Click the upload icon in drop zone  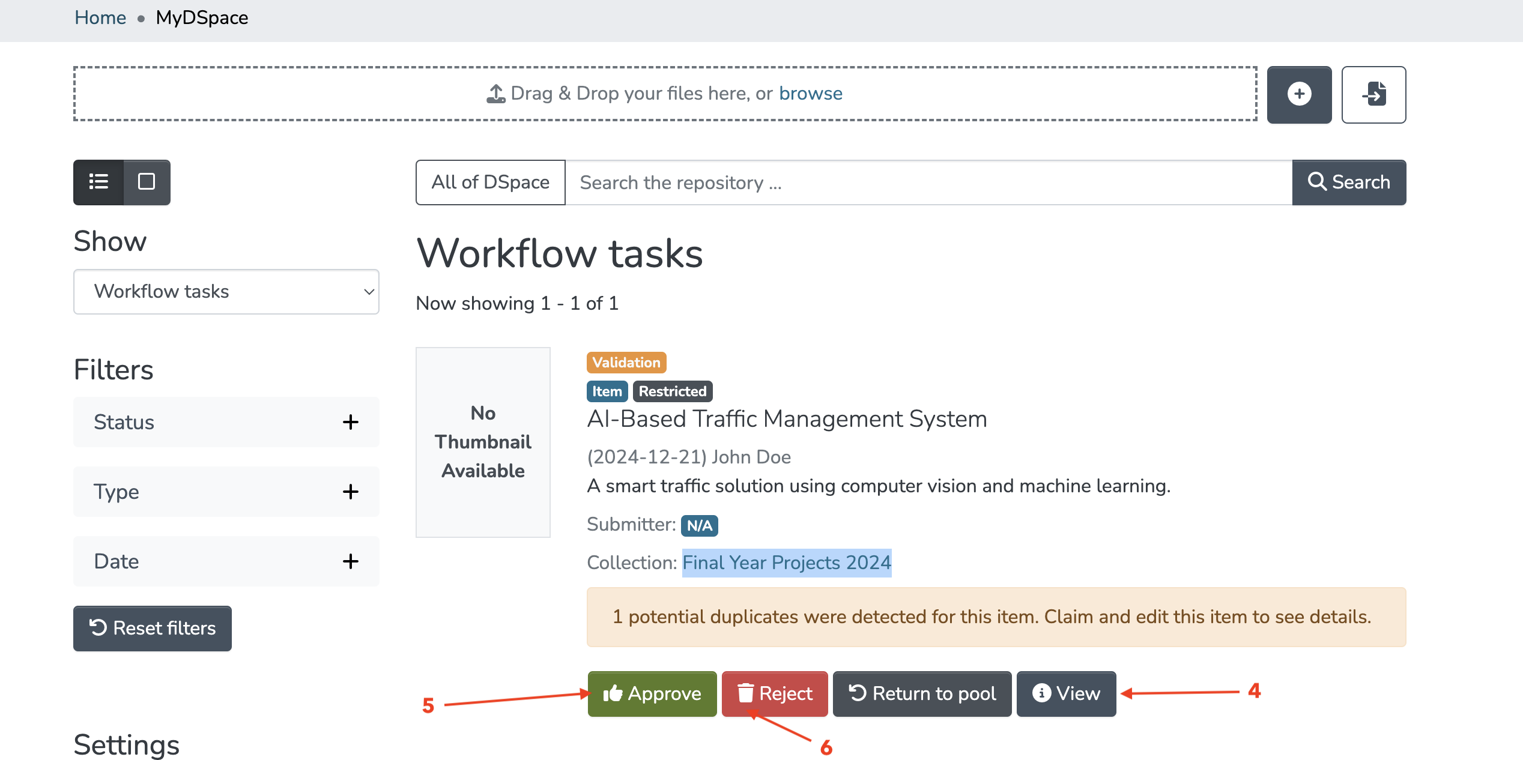click(x=495, y=94)
